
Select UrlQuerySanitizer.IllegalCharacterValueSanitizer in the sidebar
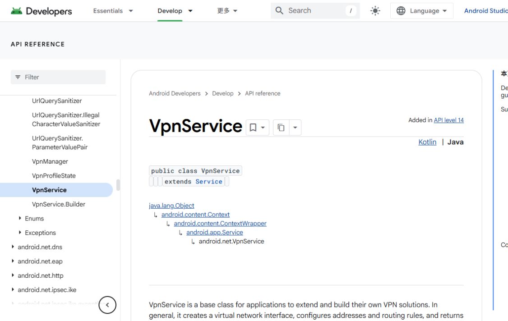click(x=66, y=119)
